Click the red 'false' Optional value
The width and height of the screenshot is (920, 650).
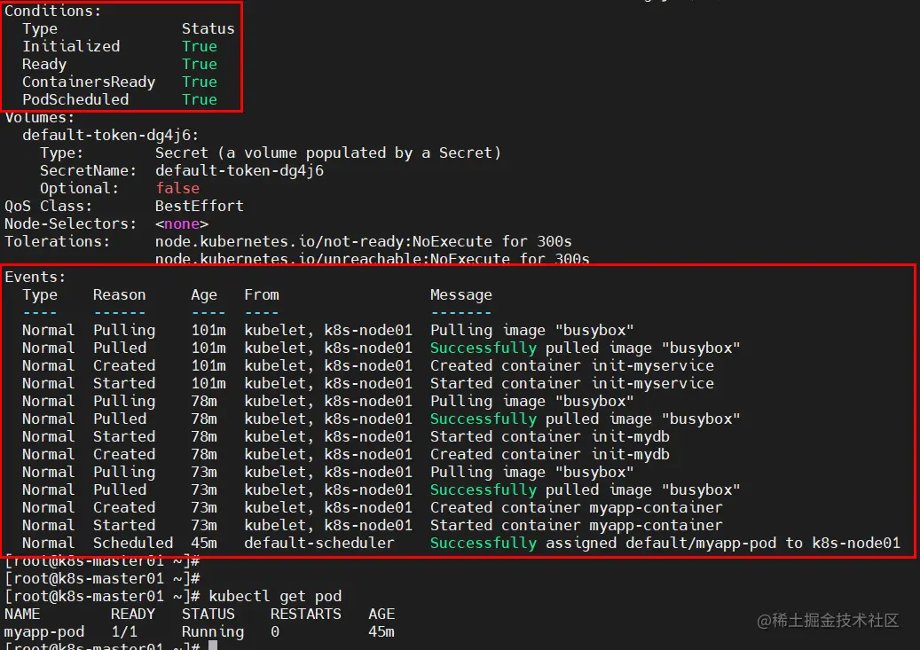point(177,188)
